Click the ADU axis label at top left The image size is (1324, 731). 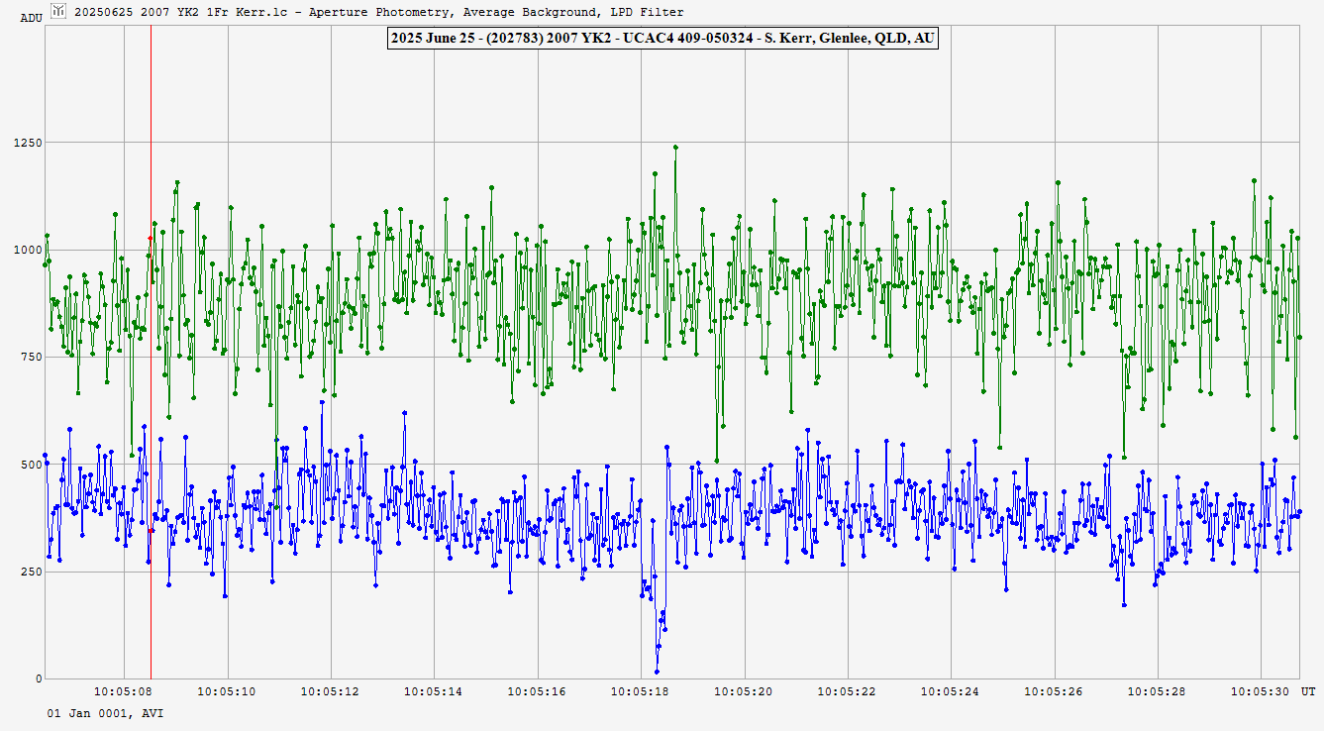pyautogui.click(x=31, y=18)
